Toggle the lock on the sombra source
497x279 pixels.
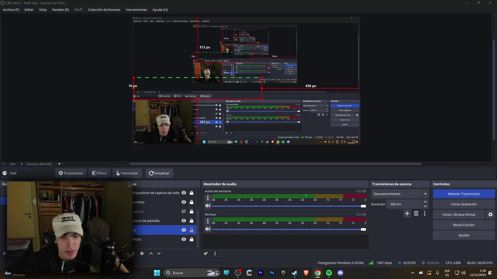coord(191,202)
